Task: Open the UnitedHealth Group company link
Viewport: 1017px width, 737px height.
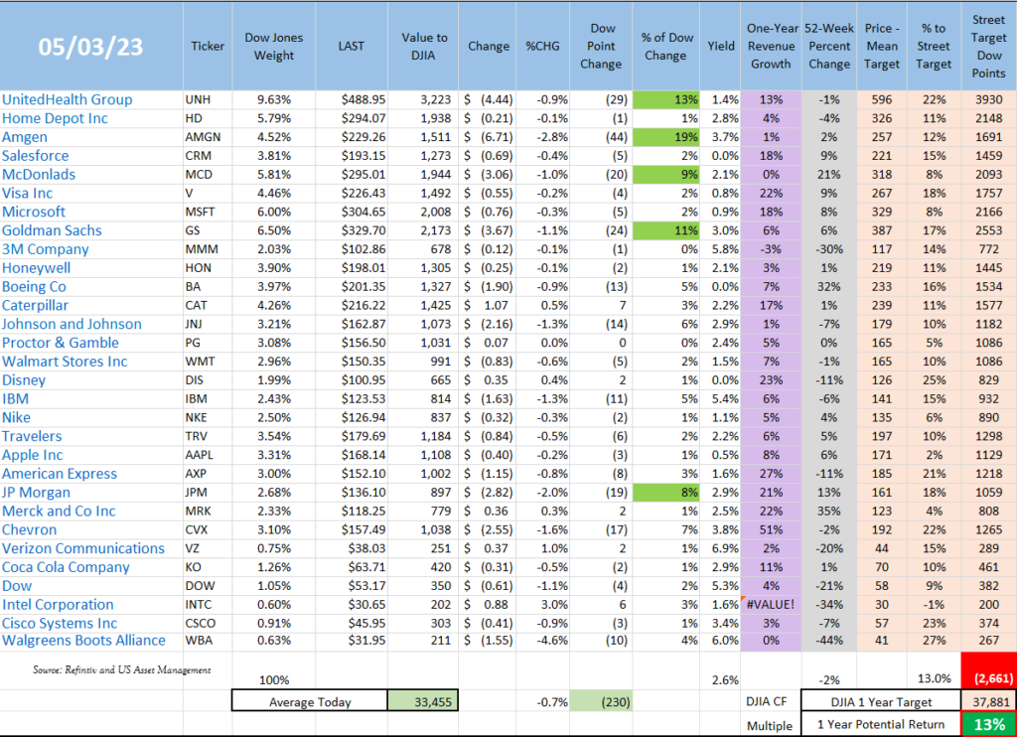Action: tap(67, 100)
